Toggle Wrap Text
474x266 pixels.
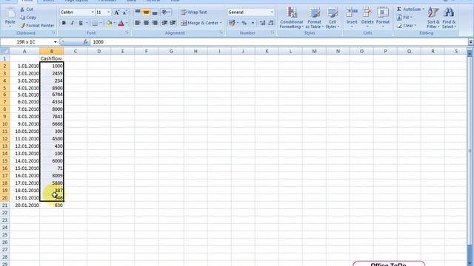tap(194, 13)
